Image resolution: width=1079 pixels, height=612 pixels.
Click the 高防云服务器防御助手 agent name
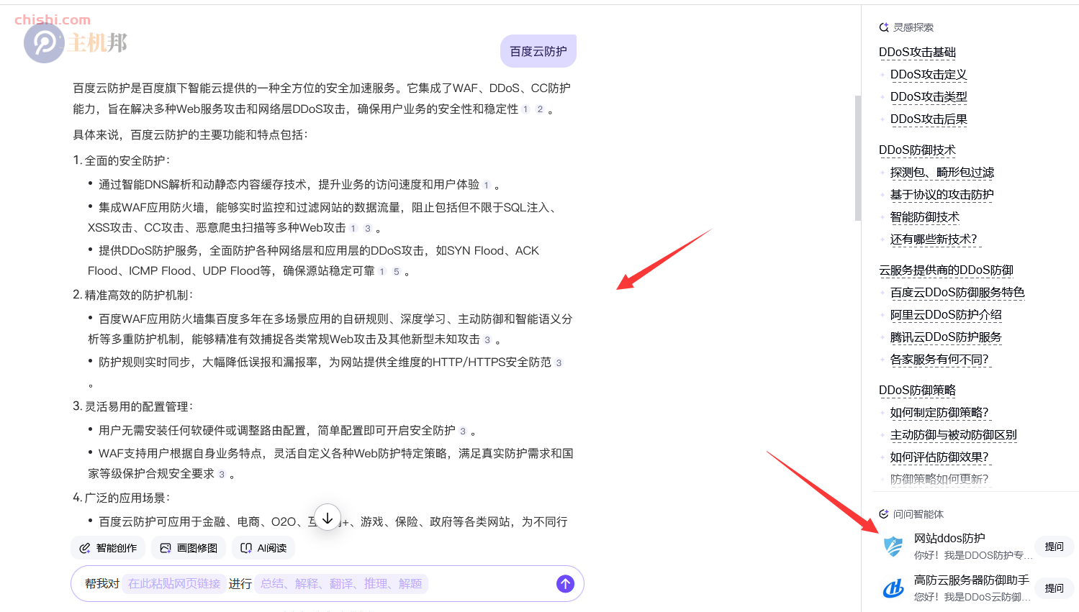(x=972, y=580)
